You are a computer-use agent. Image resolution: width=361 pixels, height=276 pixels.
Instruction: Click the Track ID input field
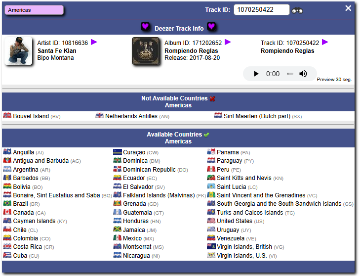click(x=262, y=10)
